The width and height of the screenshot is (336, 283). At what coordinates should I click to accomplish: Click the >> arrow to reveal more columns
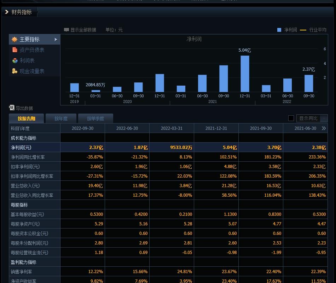tap(323, 128)
